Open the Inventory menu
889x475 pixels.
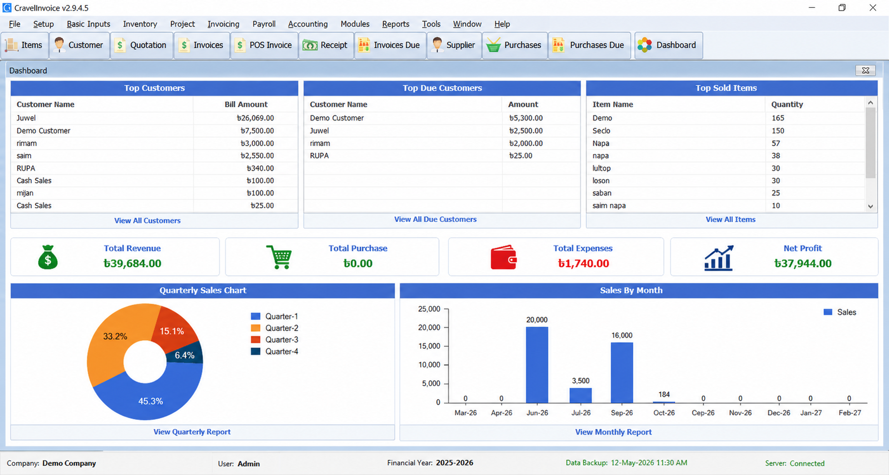coord(140,24)
